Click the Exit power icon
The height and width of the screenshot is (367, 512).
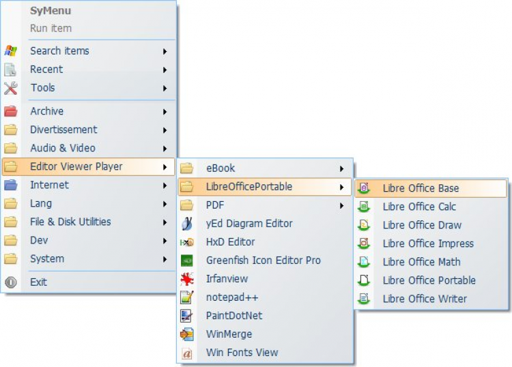pos(11,282)
